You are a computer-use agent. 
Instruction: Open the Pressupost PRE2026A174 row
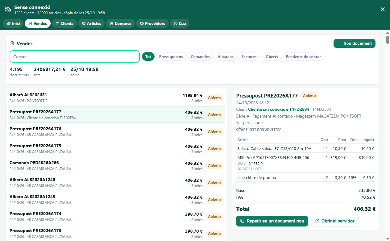(116, 216)
